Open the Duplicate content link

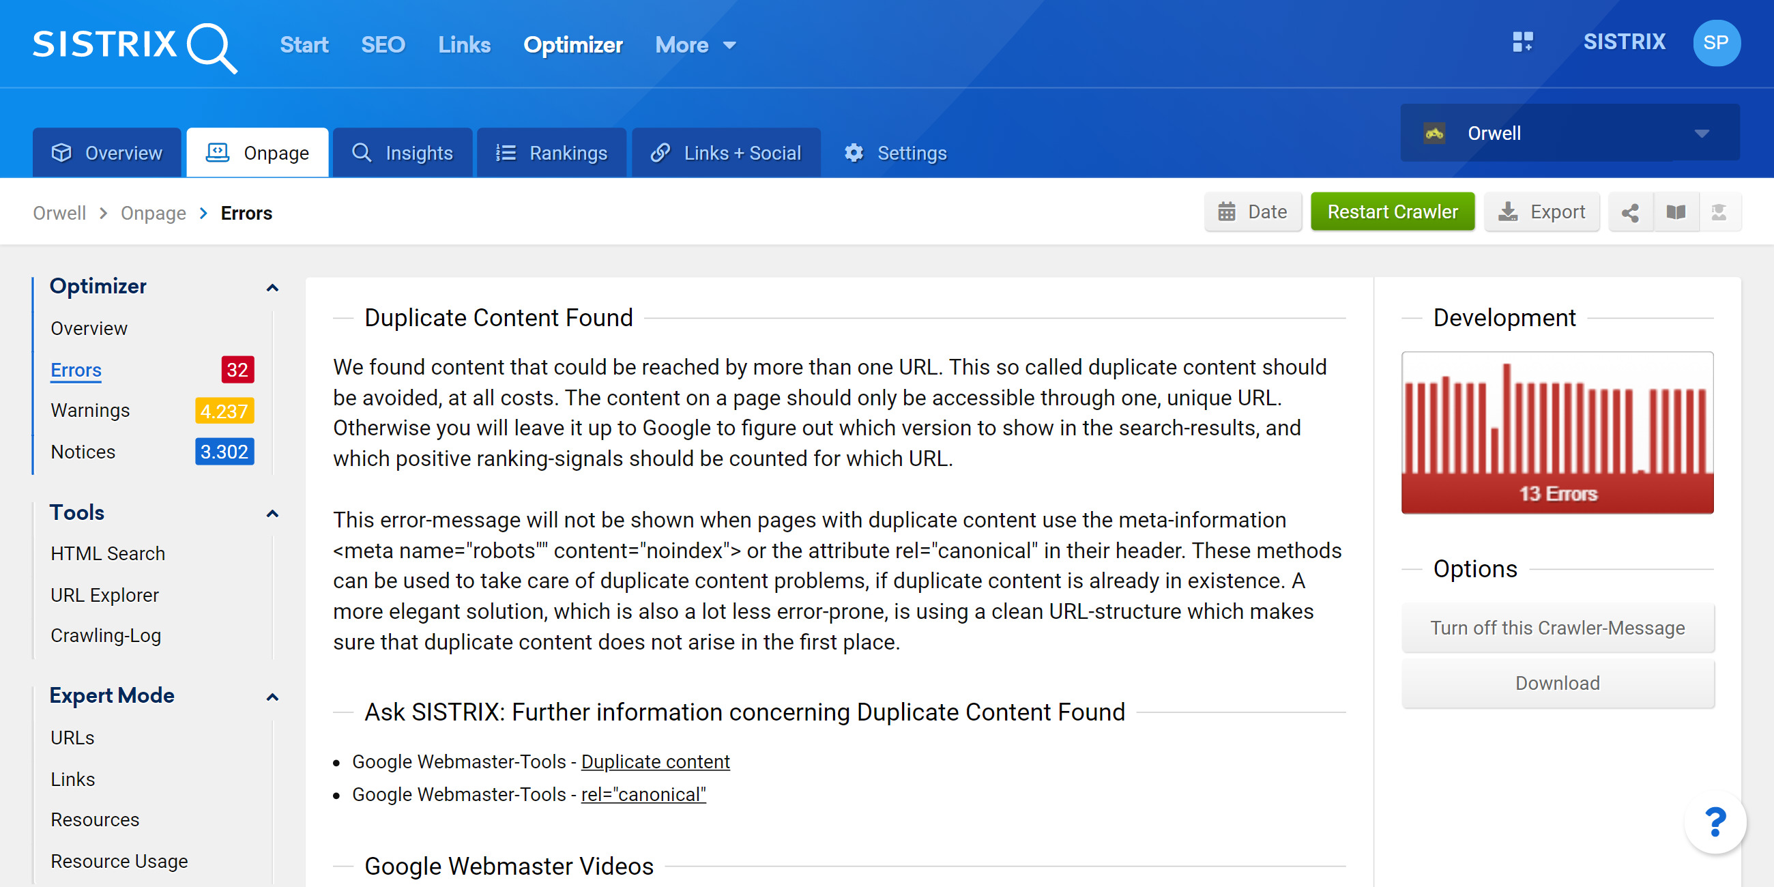pos(655,761)
